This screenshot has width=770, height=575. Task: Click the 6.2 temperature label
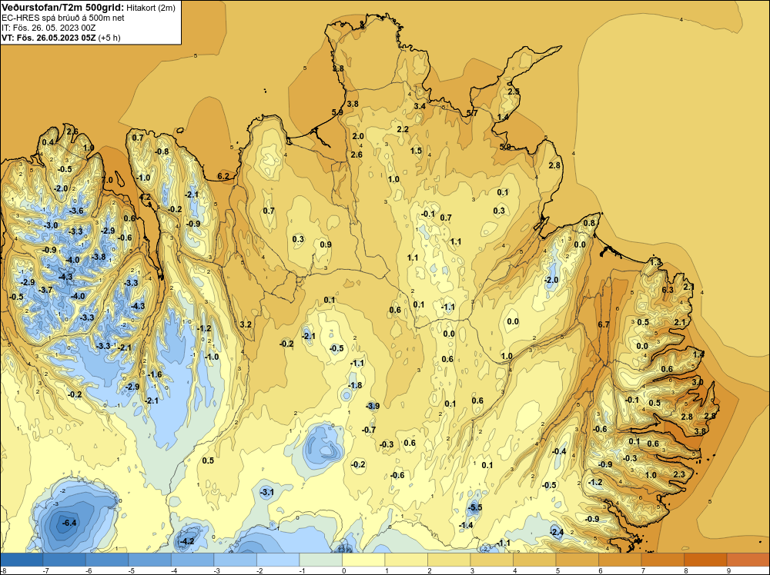223,176
